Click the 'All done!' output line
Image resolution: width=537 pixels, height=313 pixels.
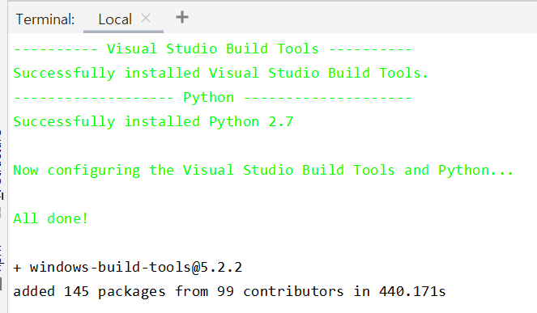coord(51,218)
